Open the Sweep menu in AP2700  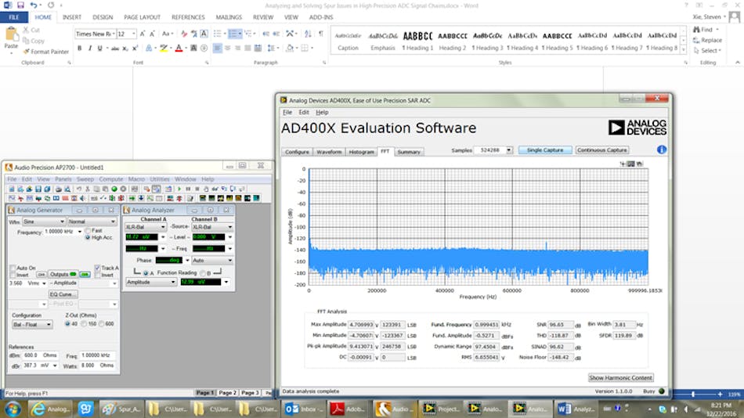point(86,179)
